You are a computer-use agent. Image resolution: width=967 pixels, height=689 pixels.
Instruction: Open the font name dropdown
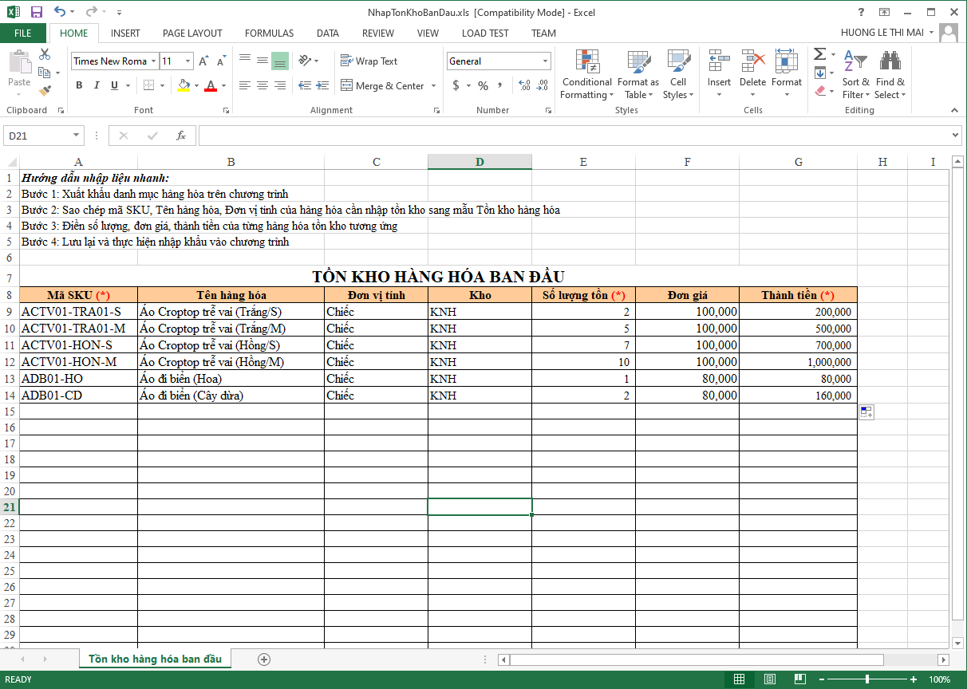coord(153,61)
